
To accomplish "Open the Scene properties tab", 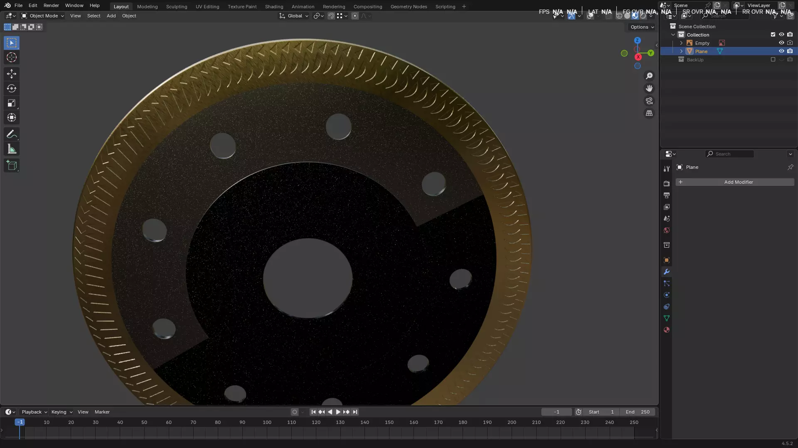I will click(x=667, y=218).
